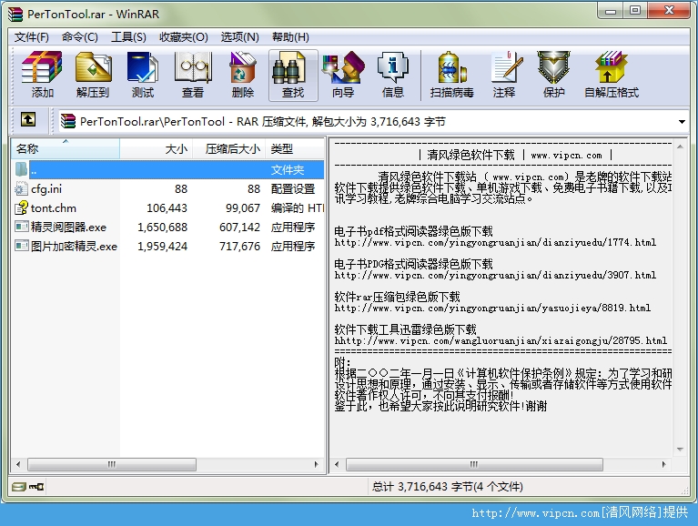Click the 图片加密精灵.exe application icon

(x=21, y=246)
